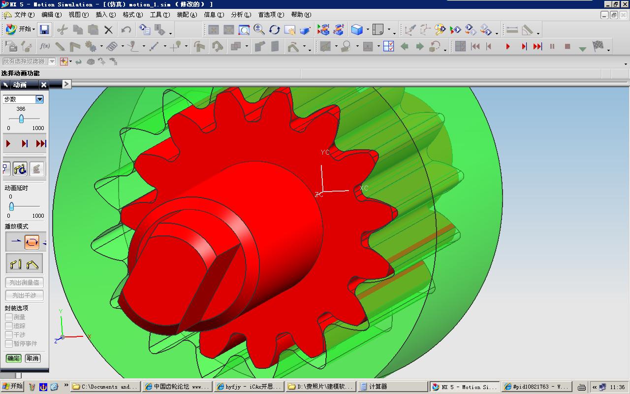Enable the 暂停事件 checkbox
Image resolution: width=630 pixels, height=394 pixels.
[x=9, y=344]
